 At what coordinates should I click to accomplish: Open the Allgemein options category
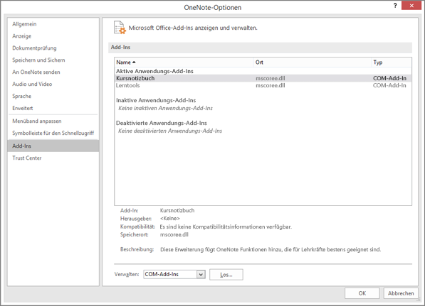tap(24, 24)
